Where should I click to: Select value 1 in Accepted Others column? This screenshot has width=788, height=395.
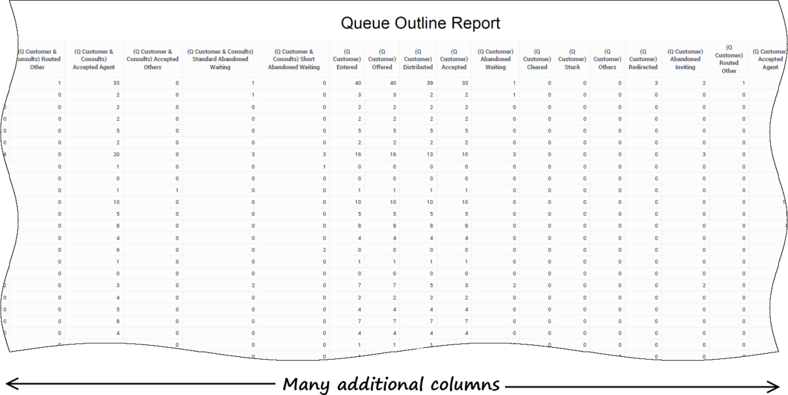coord(177,190)
